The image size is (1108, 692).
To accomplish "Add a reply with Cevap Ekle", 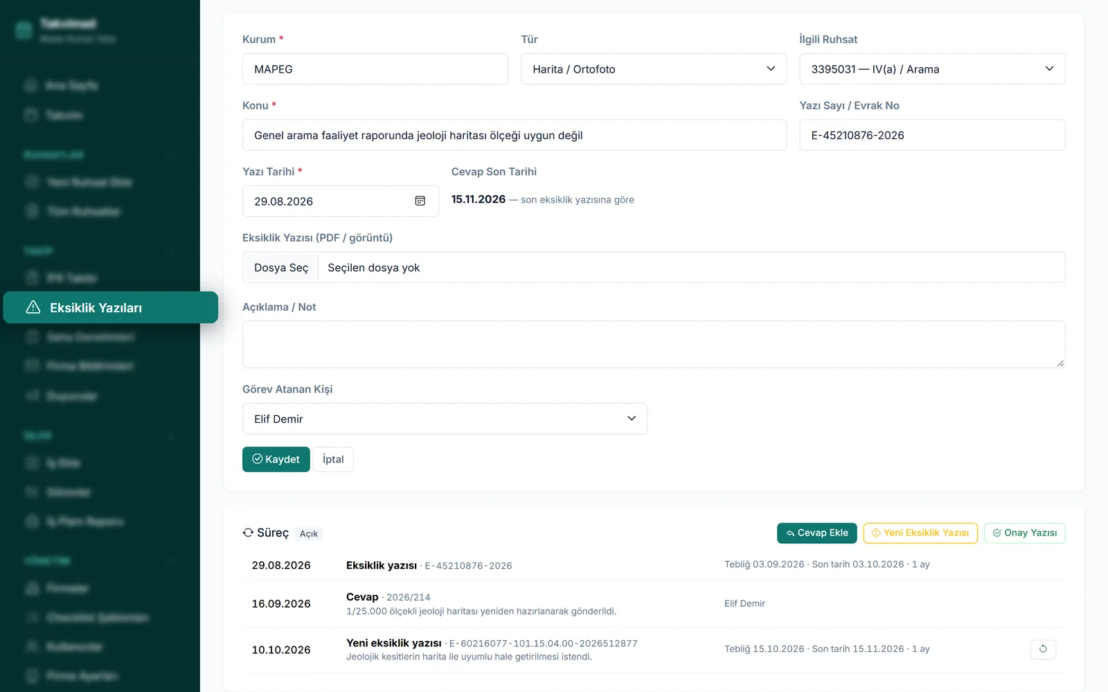I will point(817,533).
